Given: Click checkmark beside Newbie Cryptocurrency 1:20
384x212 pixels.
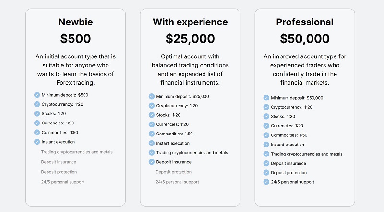Looking at the screenshot, I should click(x=37, y=104).
